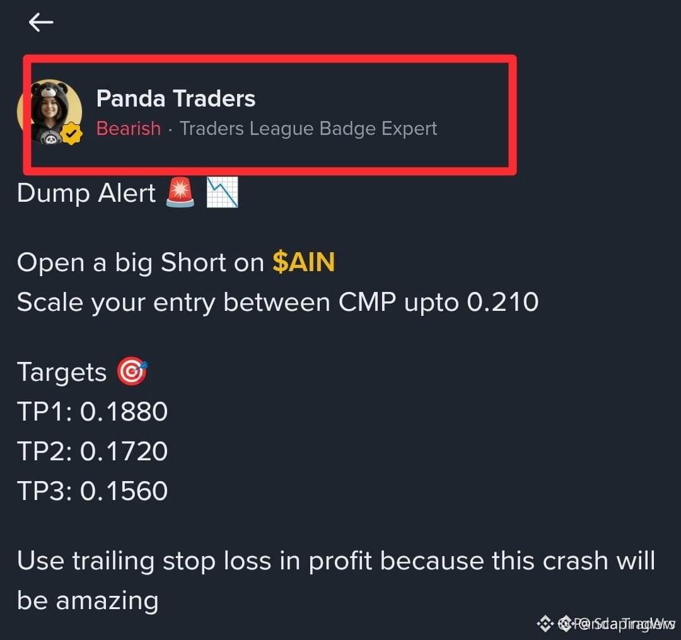The width and height of the screenshot is (681, 640).
Task: Click the 'Targets' heading text
Action: [x=62, y=373]
